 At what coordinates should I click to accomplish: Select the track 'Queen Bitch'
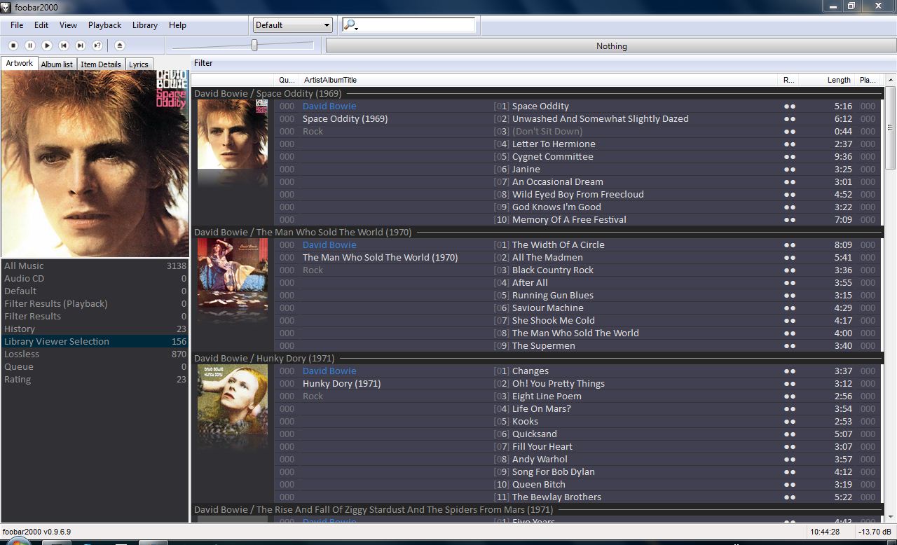(x=538, y=484)
